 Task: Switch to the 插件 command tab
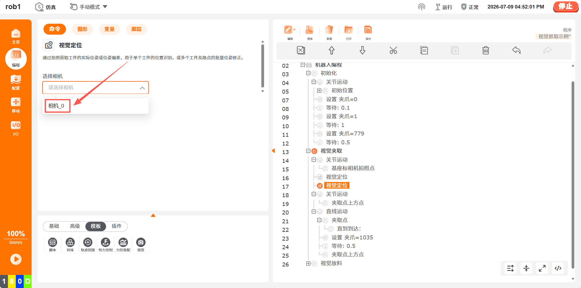coord(116,226)
